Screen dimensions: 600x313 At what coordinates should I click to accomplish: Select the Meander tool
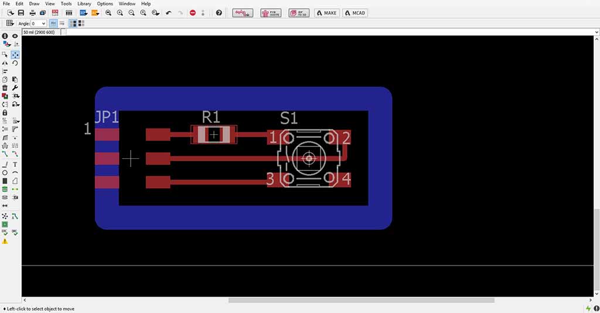pyautogui.click(x=5, y=145)
